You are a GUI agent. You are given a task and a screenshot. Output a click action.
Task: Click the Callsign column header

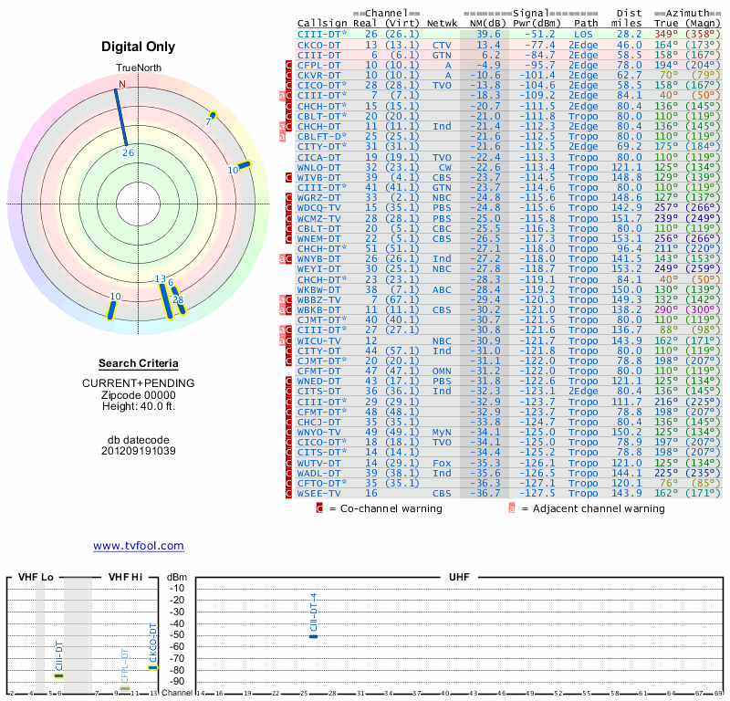point(322,23)
